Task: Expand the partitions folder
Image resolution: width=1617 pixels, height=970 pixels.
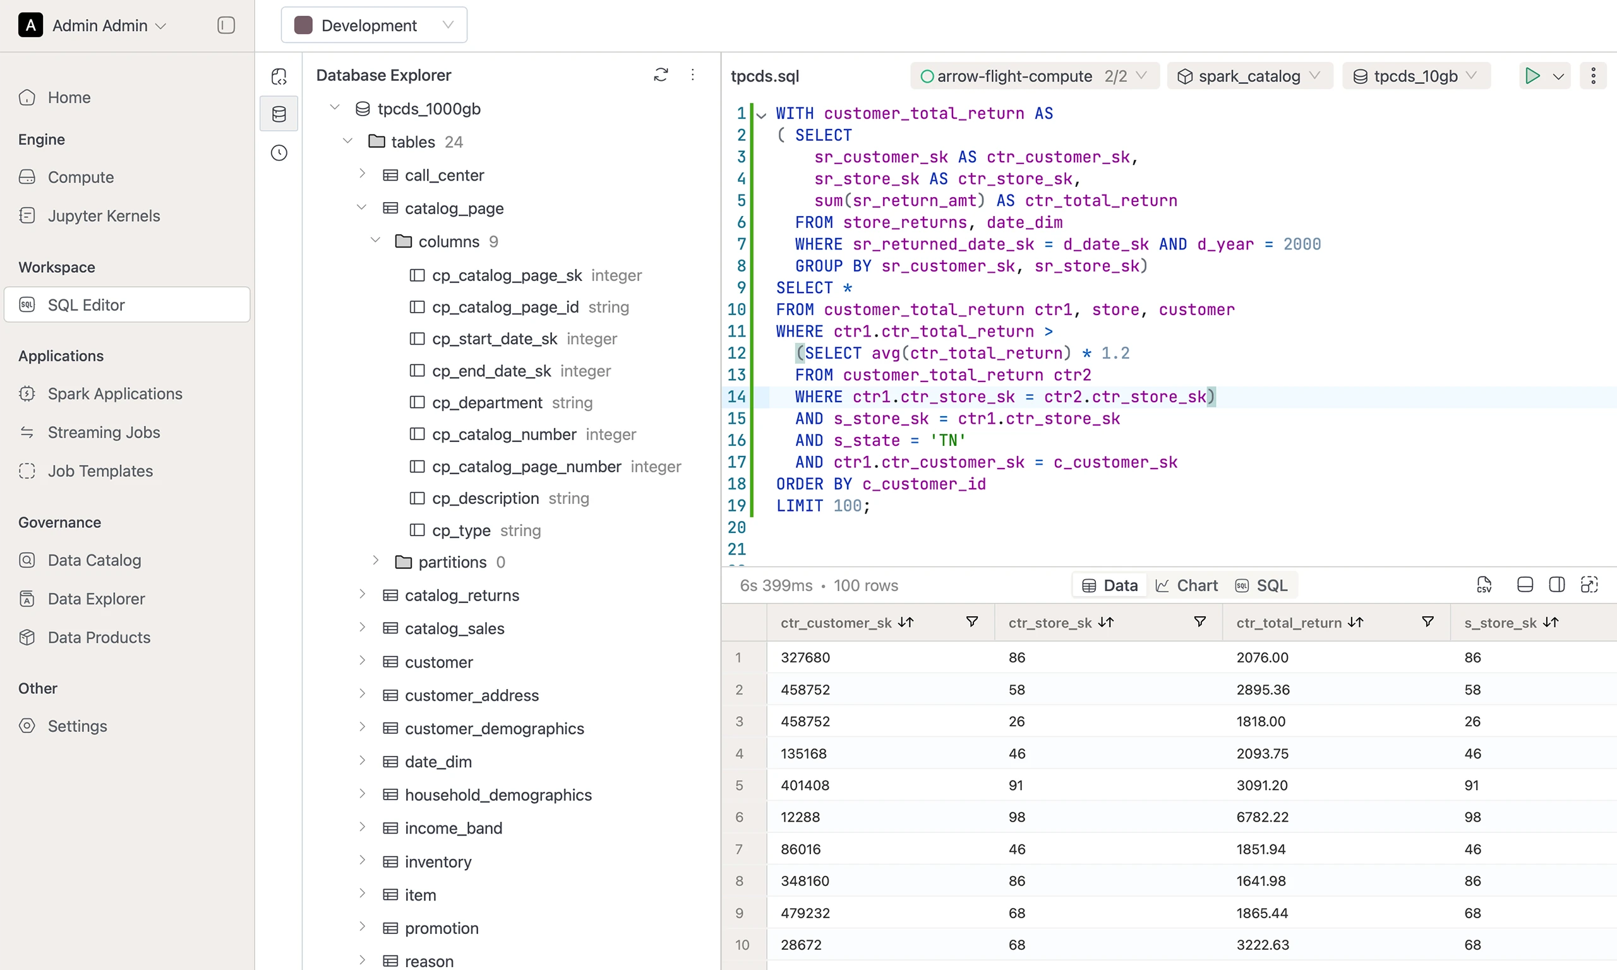Action: (375, 561)
